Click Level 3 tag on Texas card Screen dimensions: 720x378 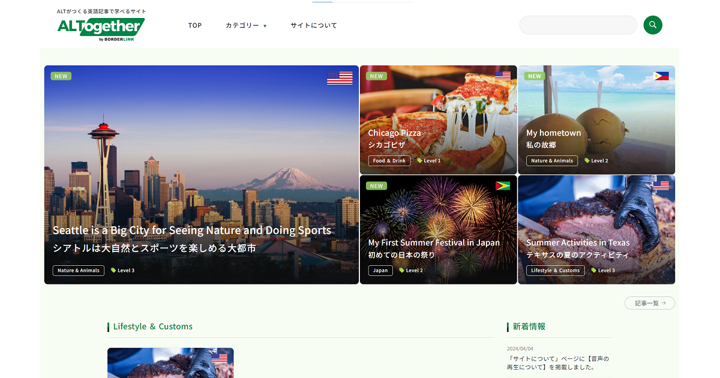tap(603, 271)
